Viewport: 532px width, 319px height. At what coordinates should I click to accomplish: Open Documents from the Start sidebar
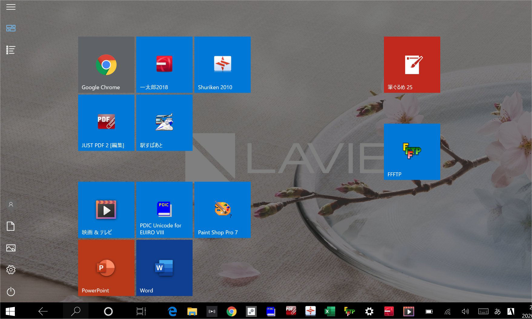coord(11,226)
